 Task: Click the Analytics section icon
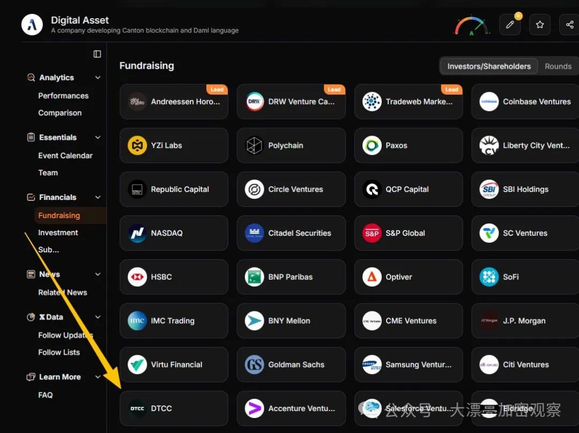click(31, 78)
